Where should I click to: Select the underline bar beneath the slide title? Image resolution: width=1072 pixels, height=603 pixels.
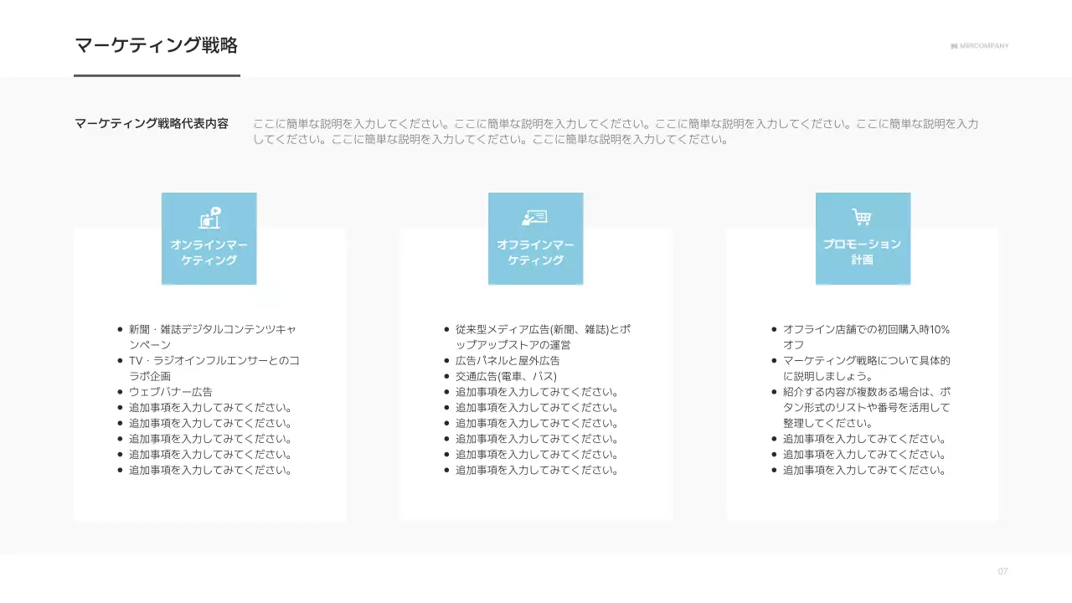[157, 77]
